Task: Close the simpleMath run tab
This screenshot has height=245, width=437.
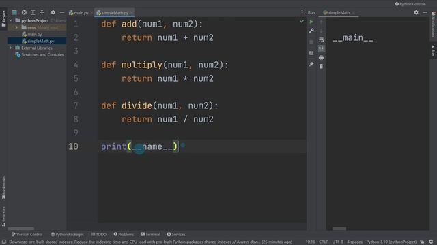Action: pos(354,12)
